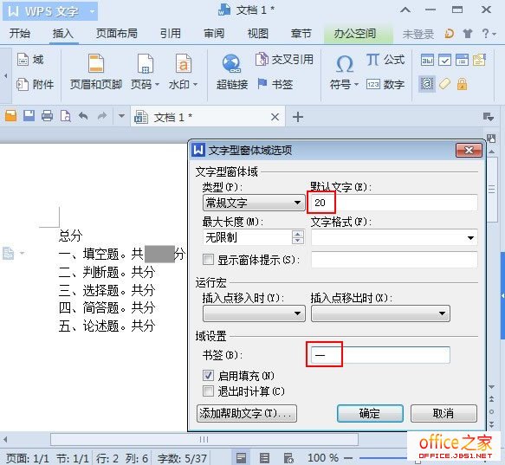Switch to the 引用 tab
This screenshot has height=465, width=505.
point(171,34)
